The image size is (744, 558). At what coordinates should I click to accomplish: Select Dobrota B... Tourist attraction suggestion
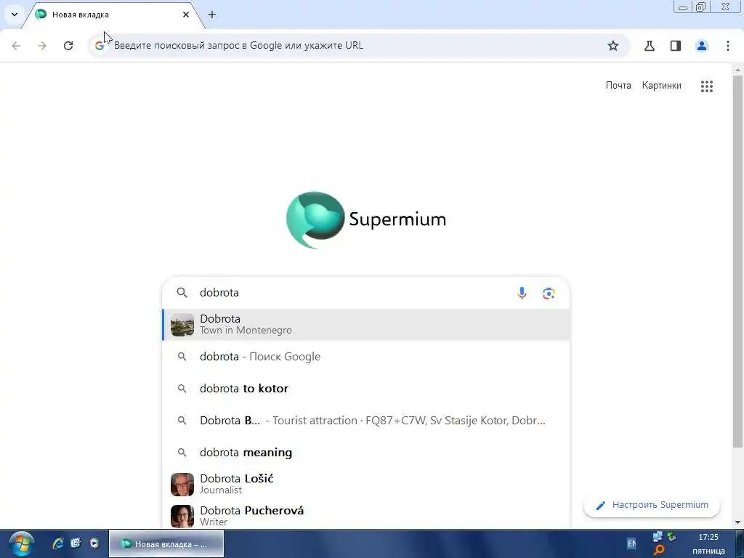[x=366, y=421]
